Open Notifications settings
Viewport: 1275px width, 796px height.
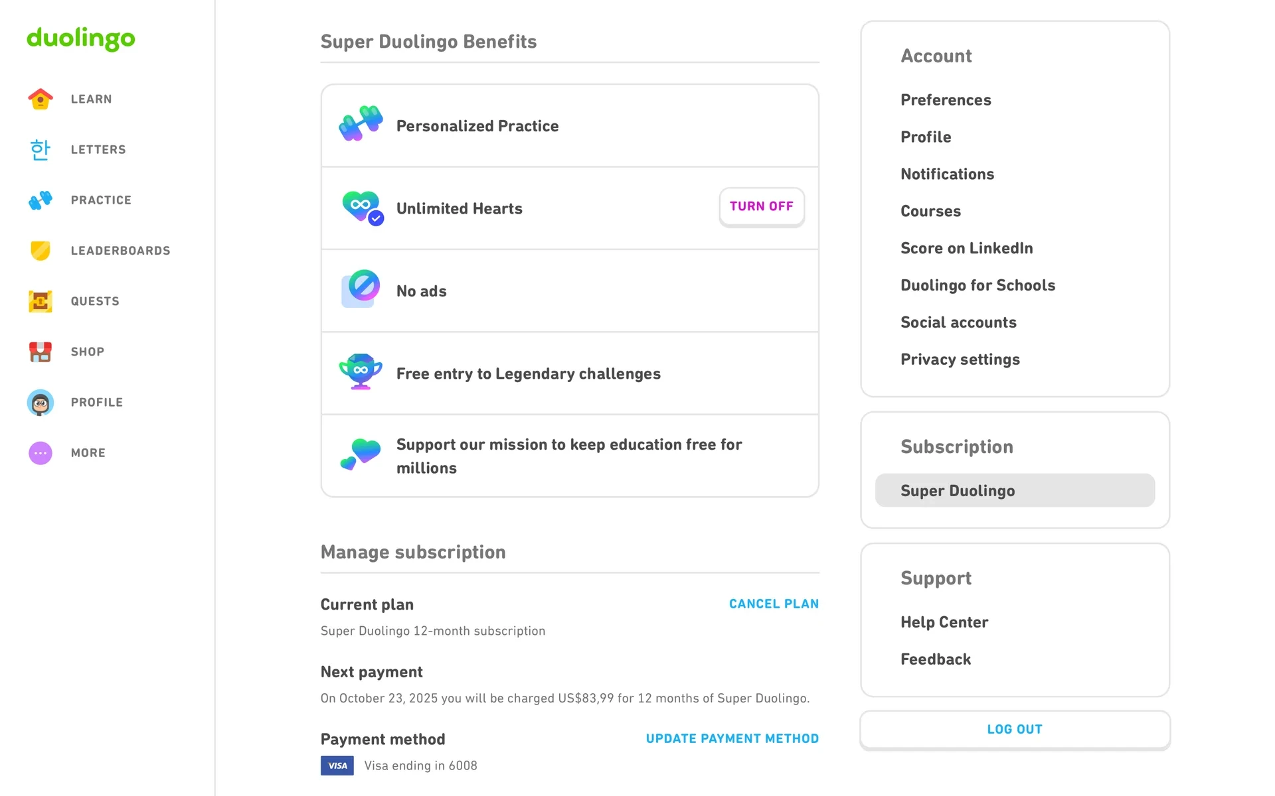[947, 174]
